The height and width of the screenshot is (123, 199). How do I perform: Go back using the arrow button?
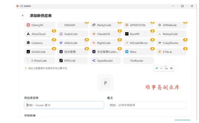23,16
